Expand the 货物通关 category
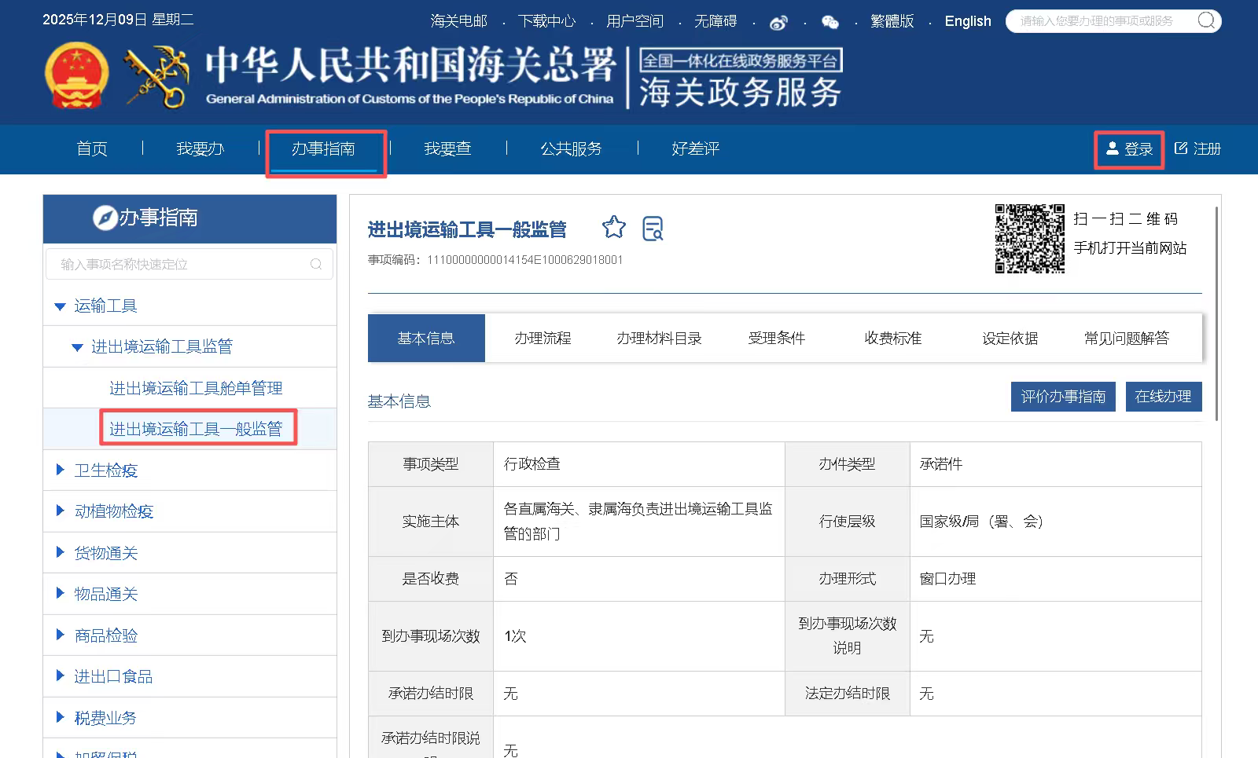 coord(61,552)
